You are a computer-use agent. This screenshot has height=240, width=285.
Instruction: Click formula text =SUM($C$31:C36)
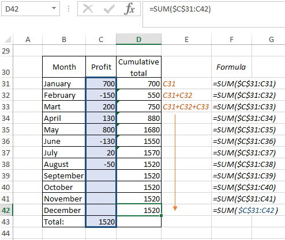[244, 142]
